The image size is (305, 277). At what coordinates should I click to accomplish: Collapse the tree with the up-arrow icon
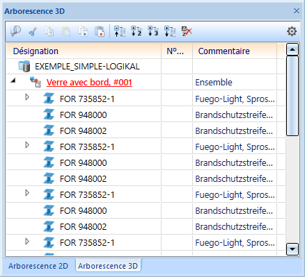point(120,31)
